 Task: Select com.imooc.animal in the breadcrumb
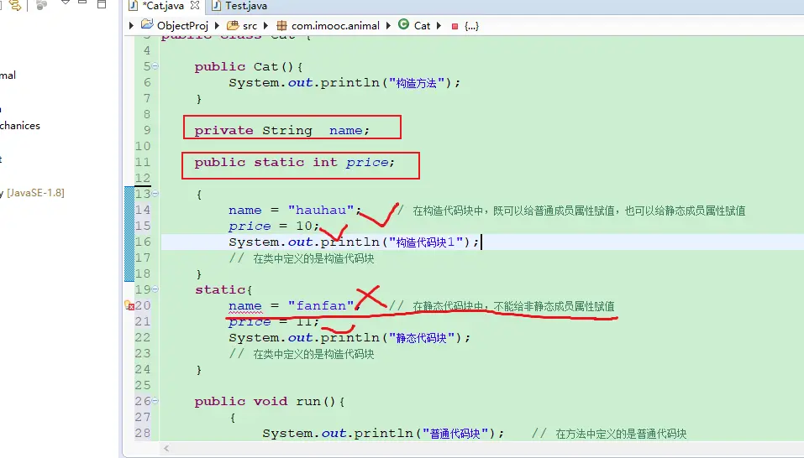(x=335, y=26)
